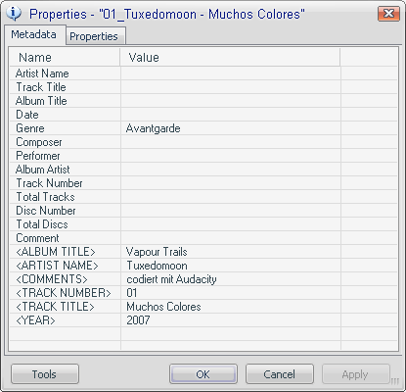Click the Disc Number row label

pyautogui.click(x=46, y=211)
